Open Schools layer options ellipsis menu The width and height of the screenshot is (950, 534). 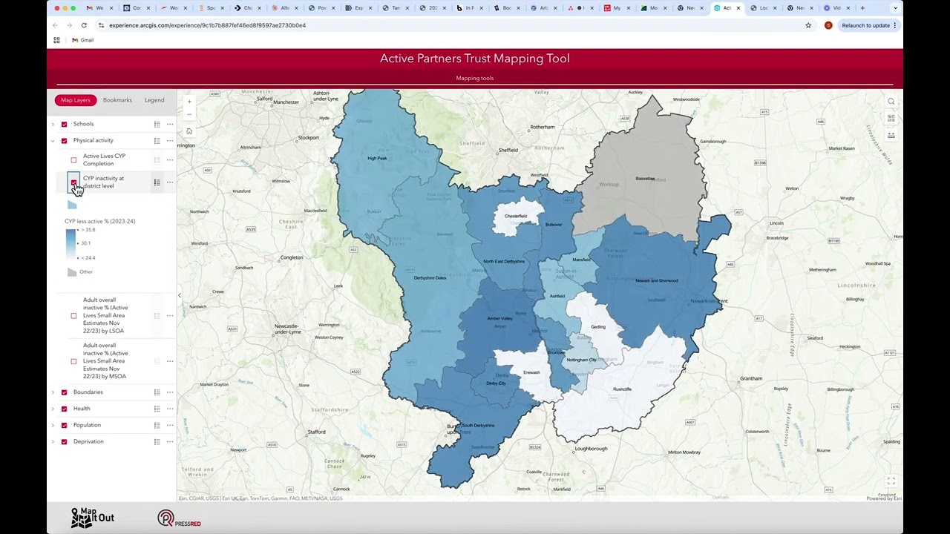170,124
